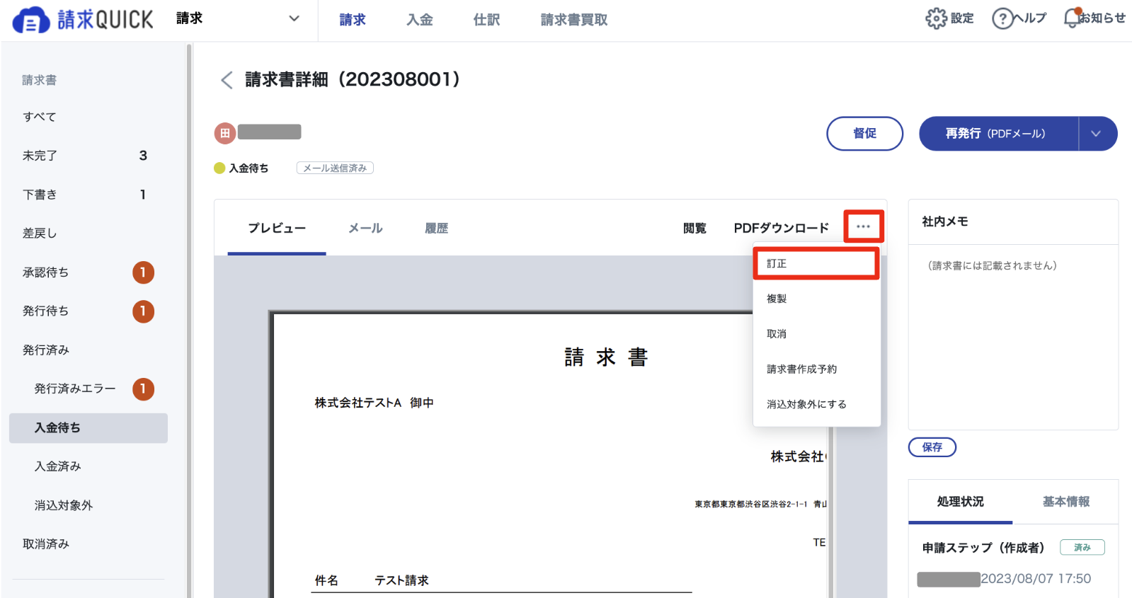Click the red customer avatar icon
This screenshot has width=1132, height=598.
[x=224, y=133]
